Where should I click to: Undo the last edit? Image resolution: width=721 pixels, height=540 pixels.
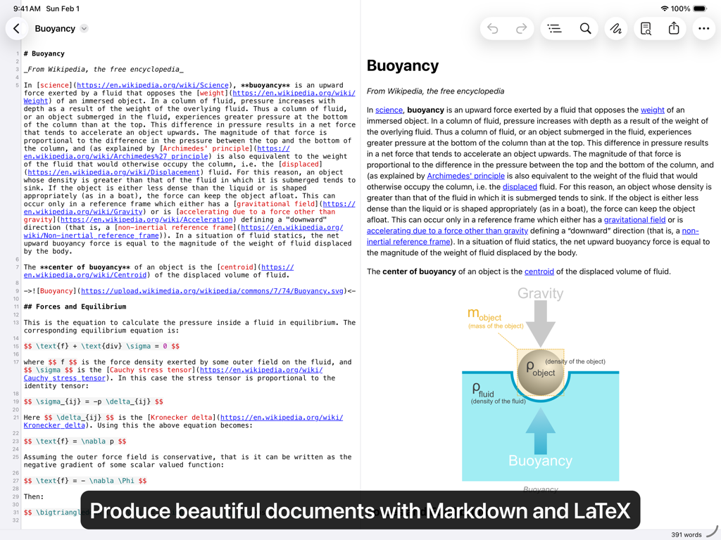[x=492, y=28]
